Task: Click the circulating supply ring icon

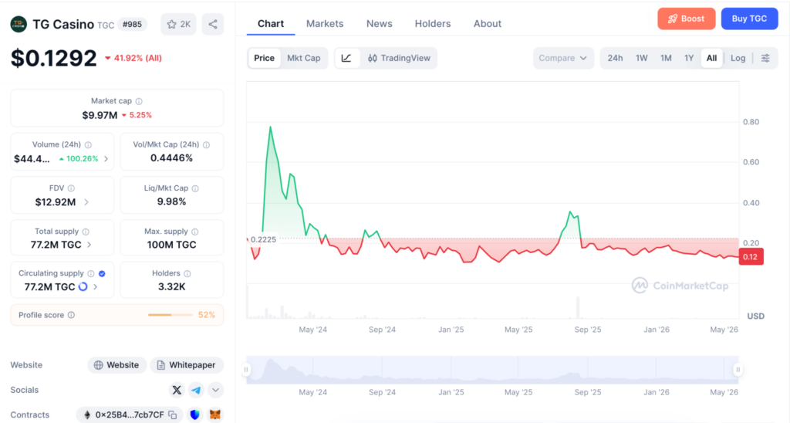Action: coord(83,287)
